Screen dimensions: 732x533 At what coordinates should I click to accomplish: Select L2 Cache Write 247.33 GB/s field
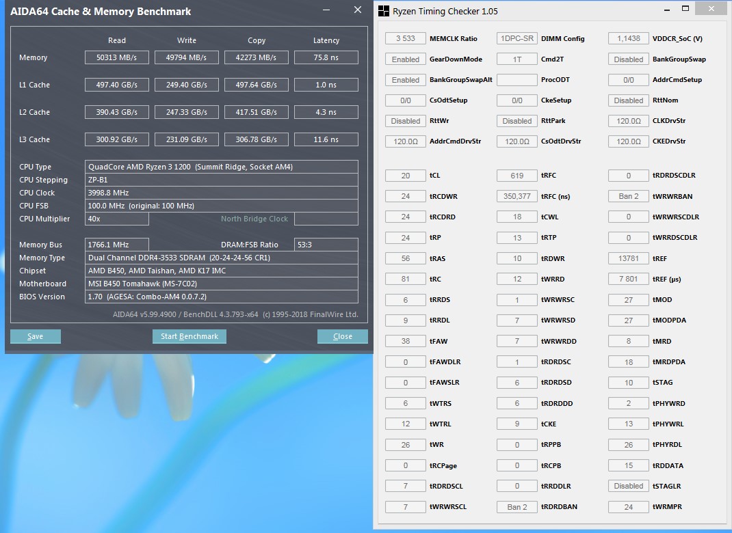[x=187, y=112]
